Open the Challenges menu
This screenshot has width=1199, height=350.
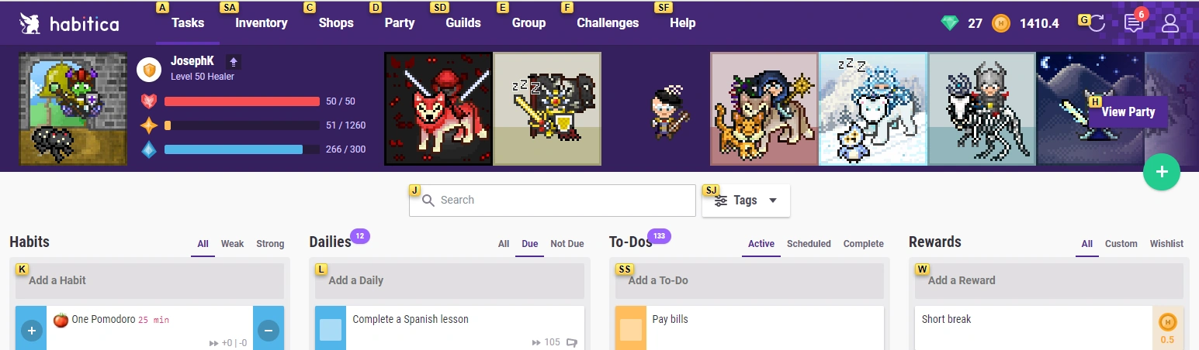click(608, 22)
